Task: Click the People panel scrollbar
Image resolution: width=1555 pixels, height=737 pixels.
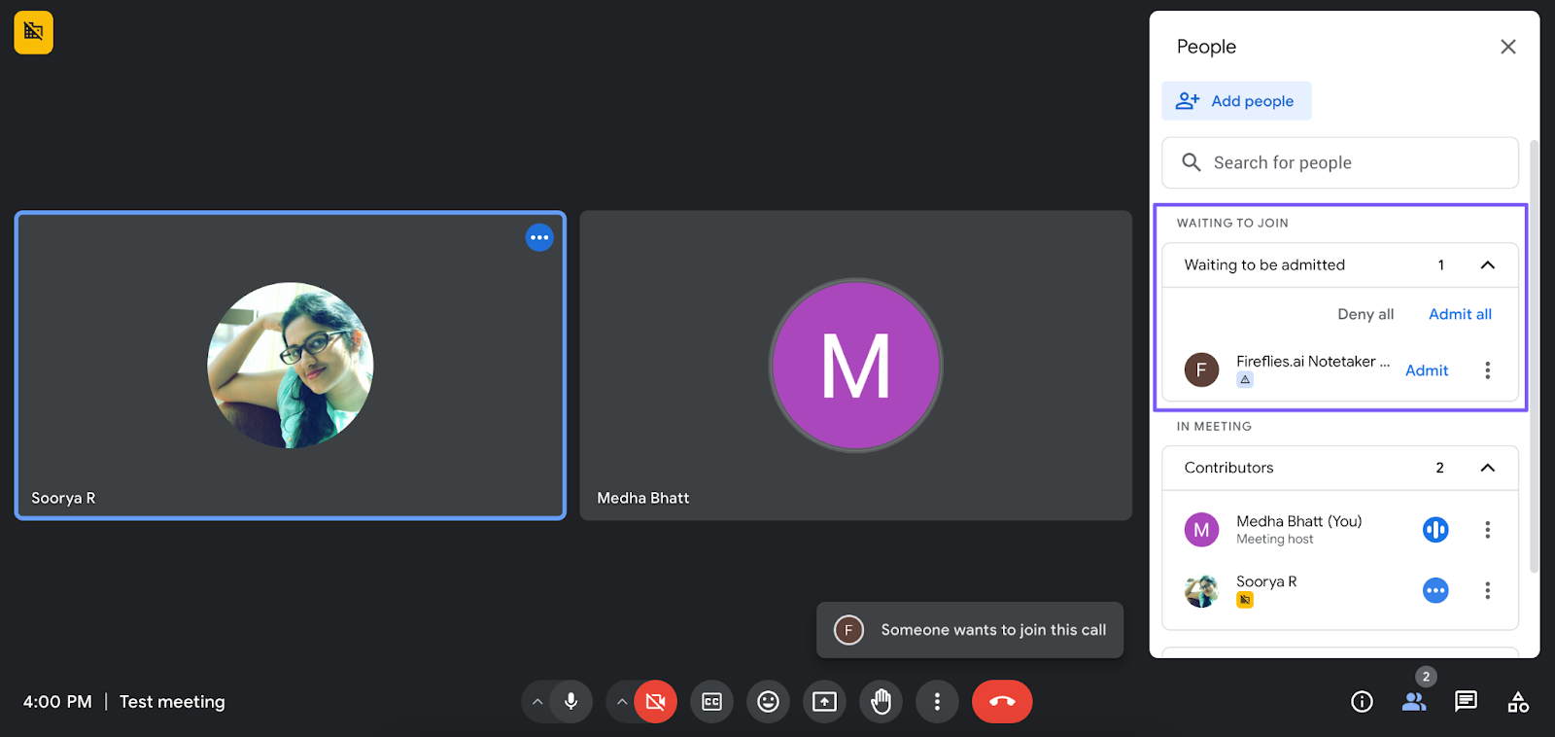Action: pos(1534,356)
